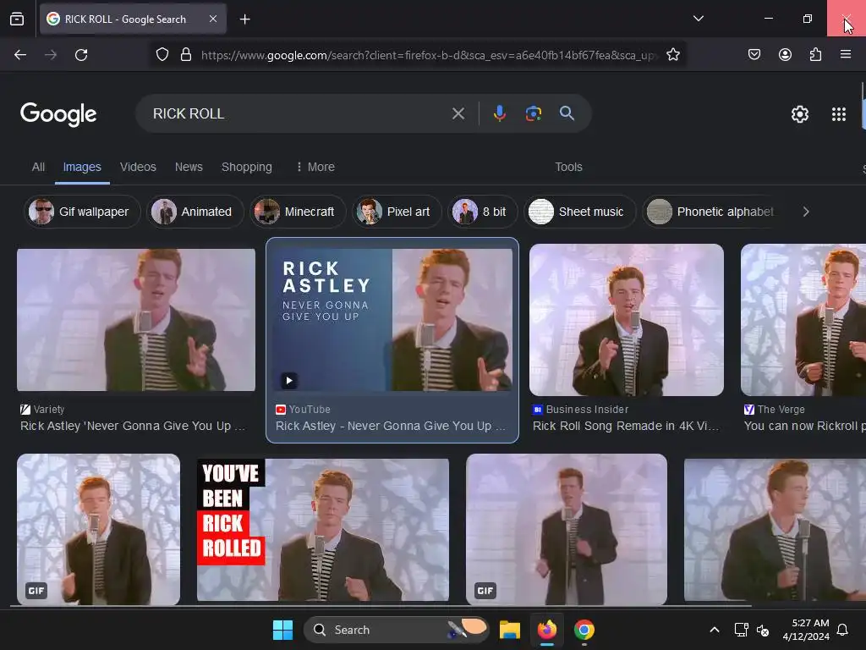Go to Google homepage via logo
Image resolution: width=866 pixels, height=650 pixels.
[x=58, y=114]
